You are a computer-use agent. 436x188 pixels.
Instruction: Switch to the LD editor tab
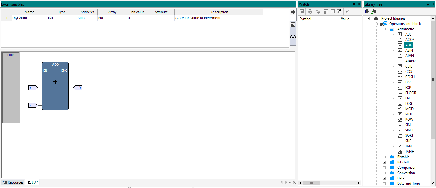(x=32, y=182)
